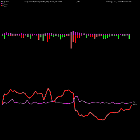Select the 'Price' legend label
Image resolution: width=140 pixels, height=140 pixels.
(x=4, y=6)
